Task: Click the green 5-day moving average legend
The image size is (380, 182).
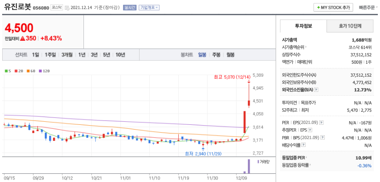Action: point(7,71)
